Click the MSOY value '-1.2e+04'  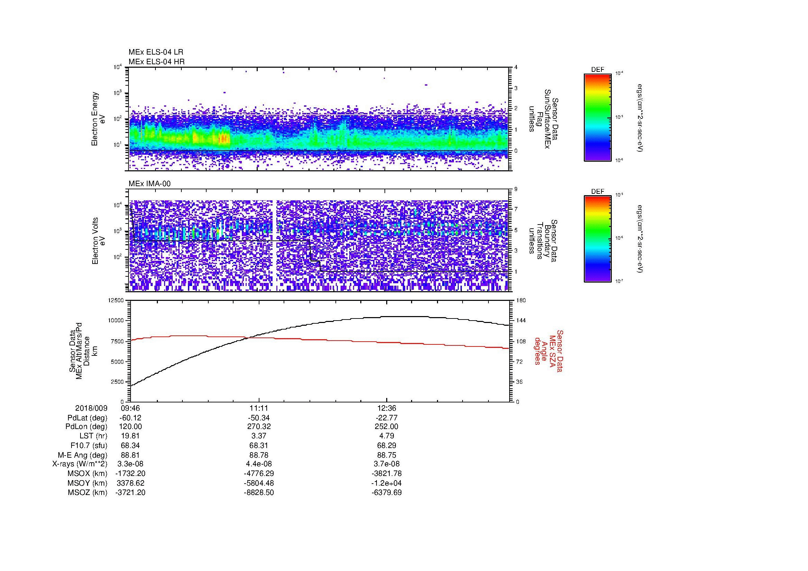pyautogui.click(x=387, y=483)
